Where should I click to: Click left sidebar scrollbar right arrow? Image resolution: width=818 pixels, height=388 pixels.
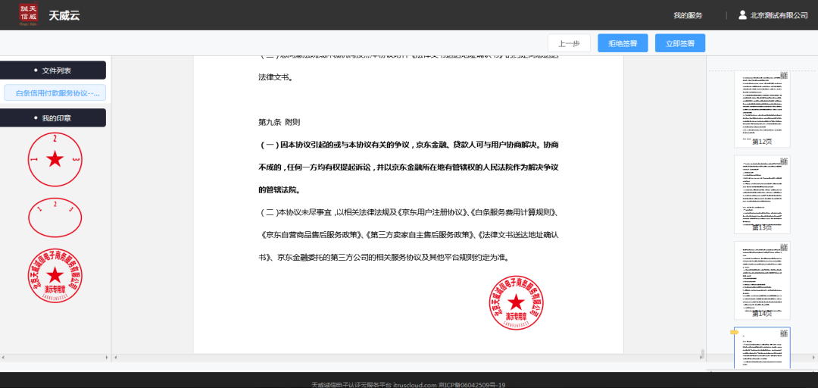(x=108, y=358)
